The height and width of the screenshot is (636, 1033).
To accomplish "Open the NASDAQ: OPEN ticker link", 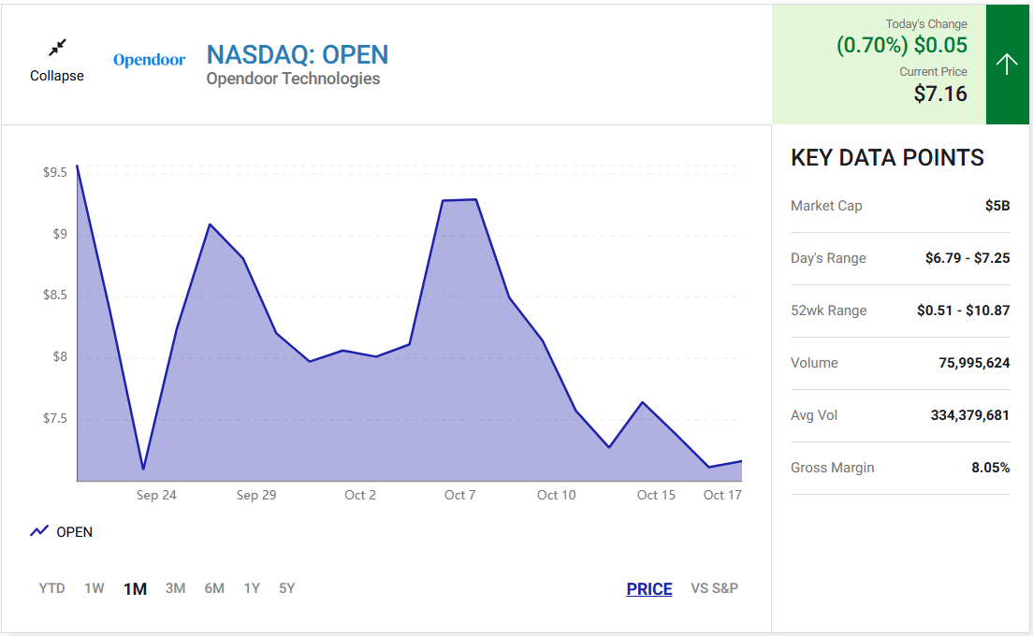I will click(x=298, y=54).
